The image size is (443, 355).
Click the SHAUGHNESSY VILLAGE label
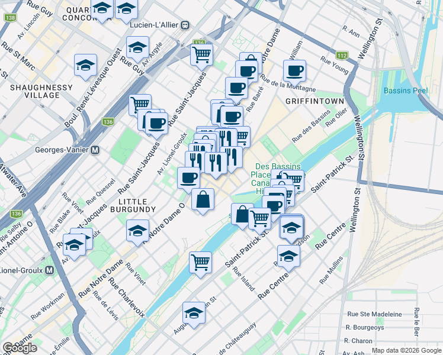click(41, 92)
